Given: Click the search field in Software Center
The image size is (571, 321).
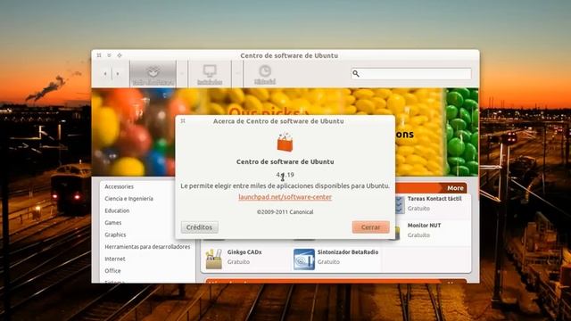Looking at the screenshot, I should 411,73.
